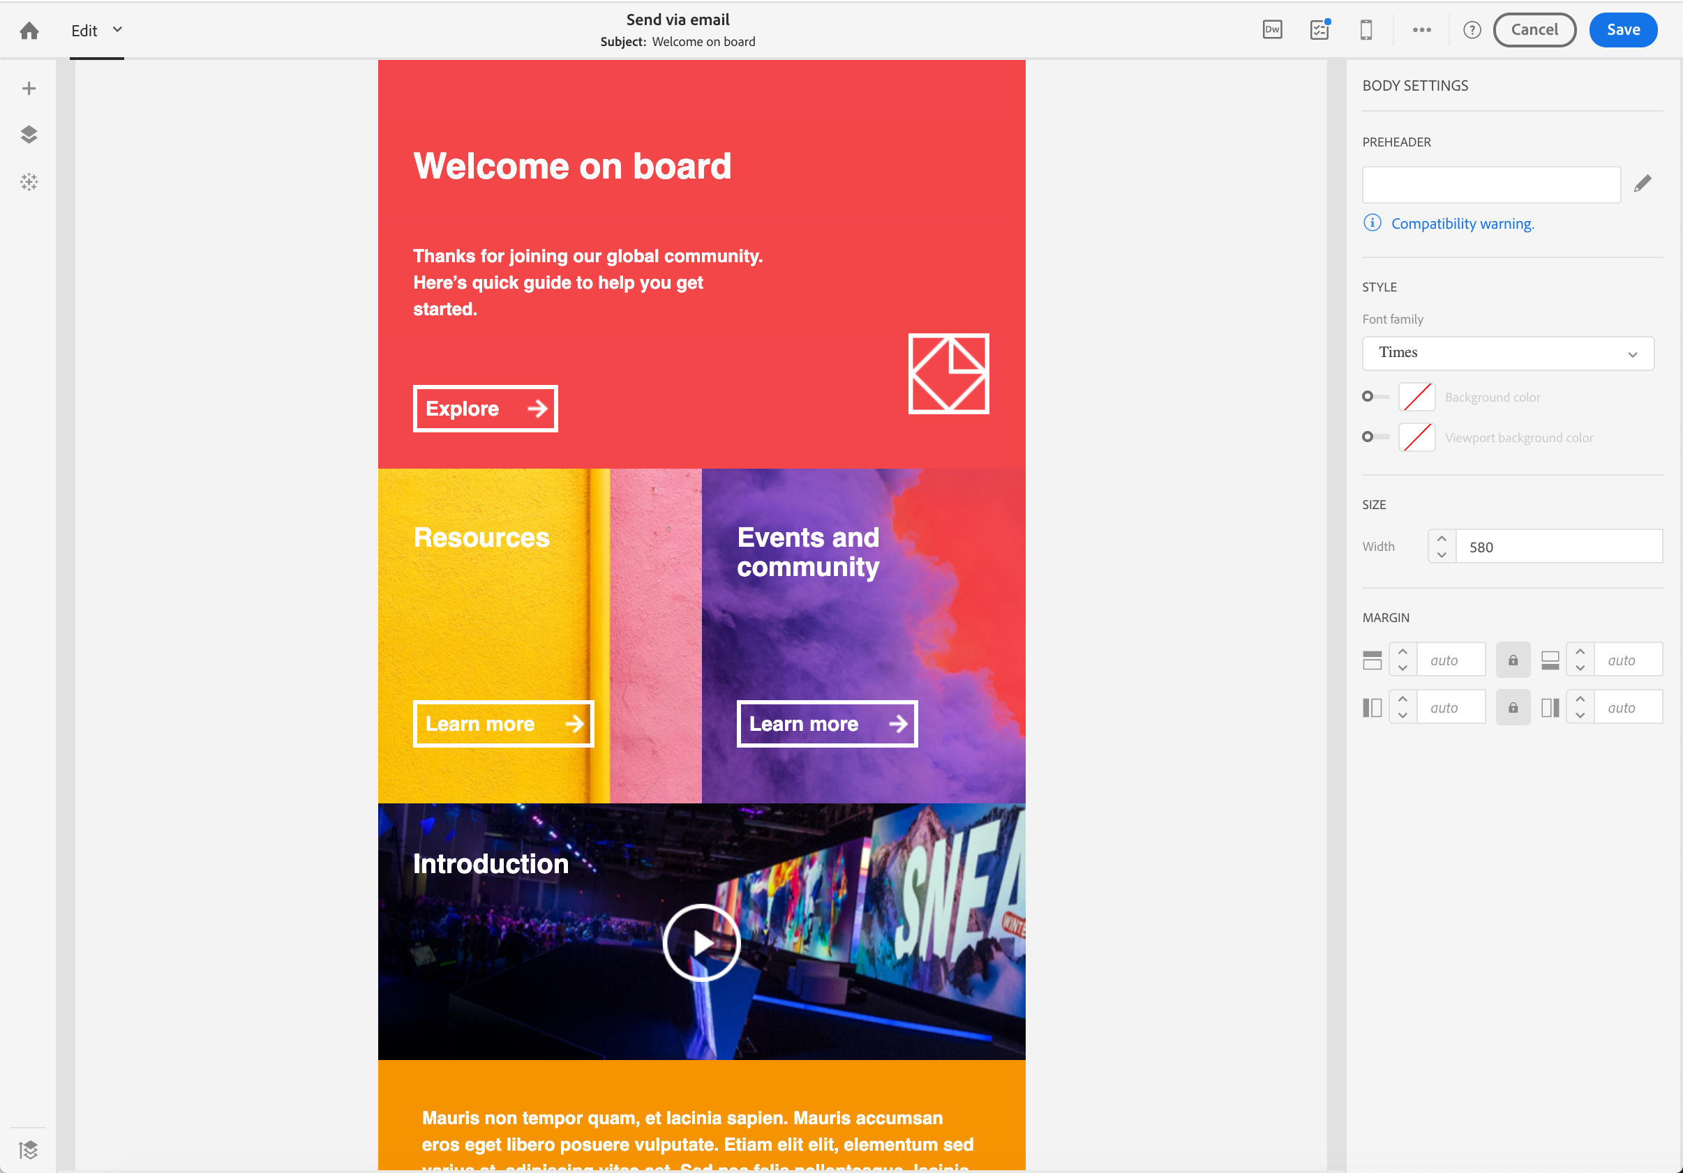Open the Compatibility warning link
This screenshot has width=1683, height=1173.
tap(1463, 224)
